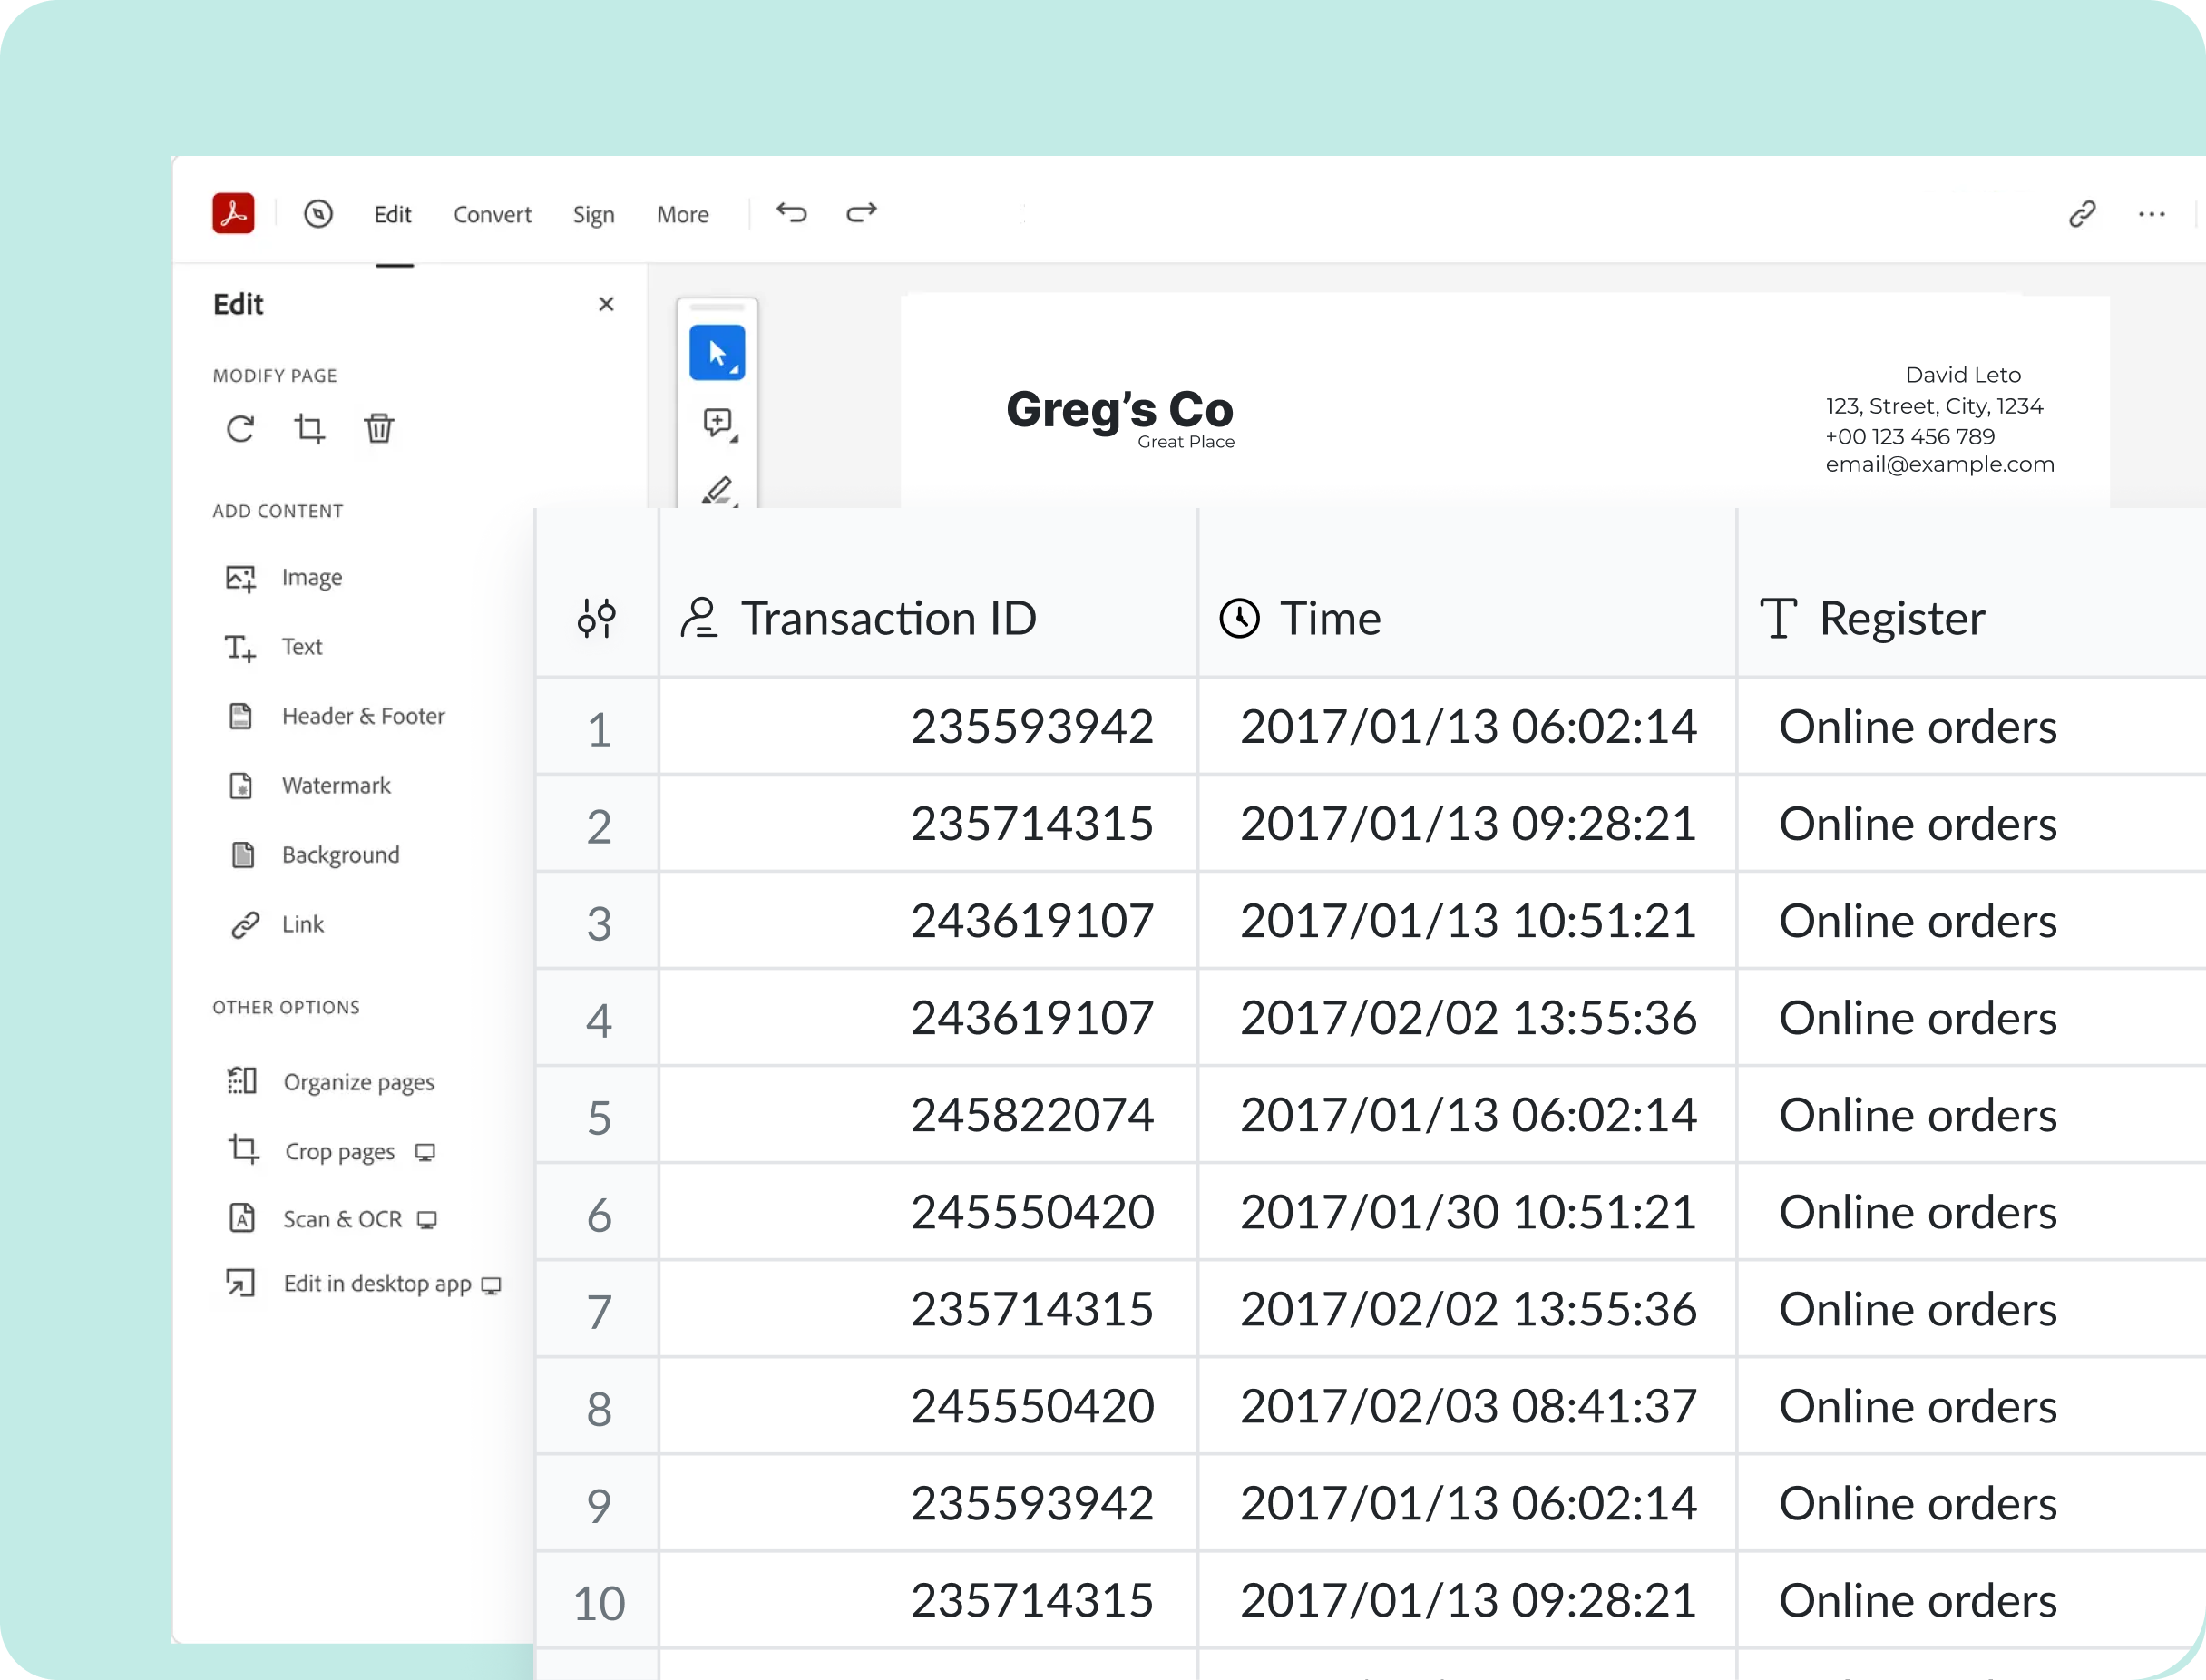Open the three-dot more options menu
2206x1680 pixels.
click(x=2151, y=213)
